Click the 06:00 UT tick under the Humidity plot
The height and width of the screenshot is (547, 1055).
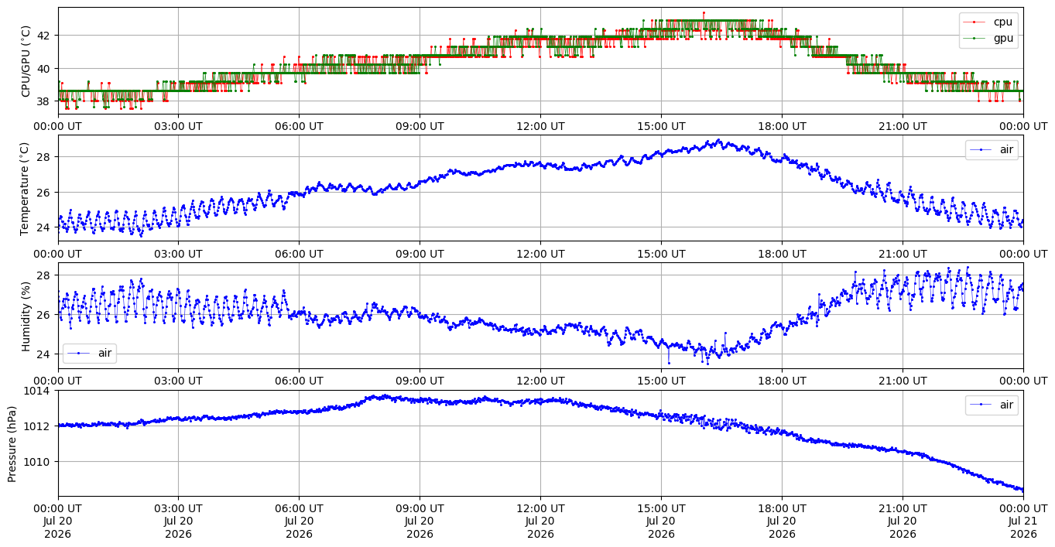point(299,381)
